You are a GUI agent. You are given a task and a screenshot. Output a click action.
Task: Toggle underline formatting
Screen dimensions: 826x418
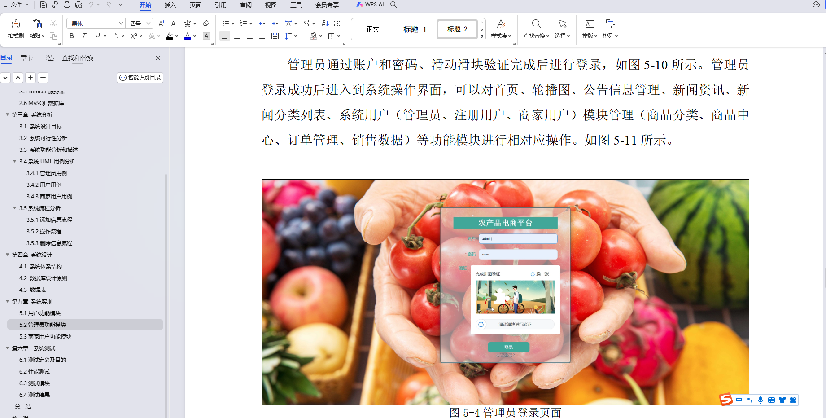pos(97,36)
